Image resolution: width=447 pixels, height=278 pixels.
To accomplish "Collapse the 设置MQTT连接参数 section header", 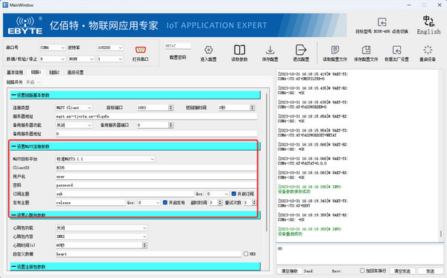I will point(135,146).
